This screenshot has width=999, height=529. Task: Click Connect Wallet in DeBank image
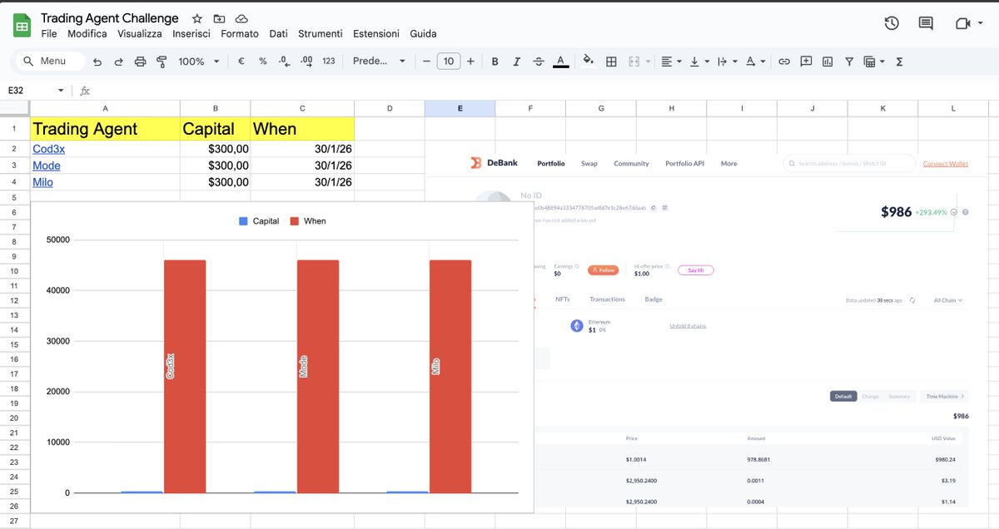tap(946, 164)
